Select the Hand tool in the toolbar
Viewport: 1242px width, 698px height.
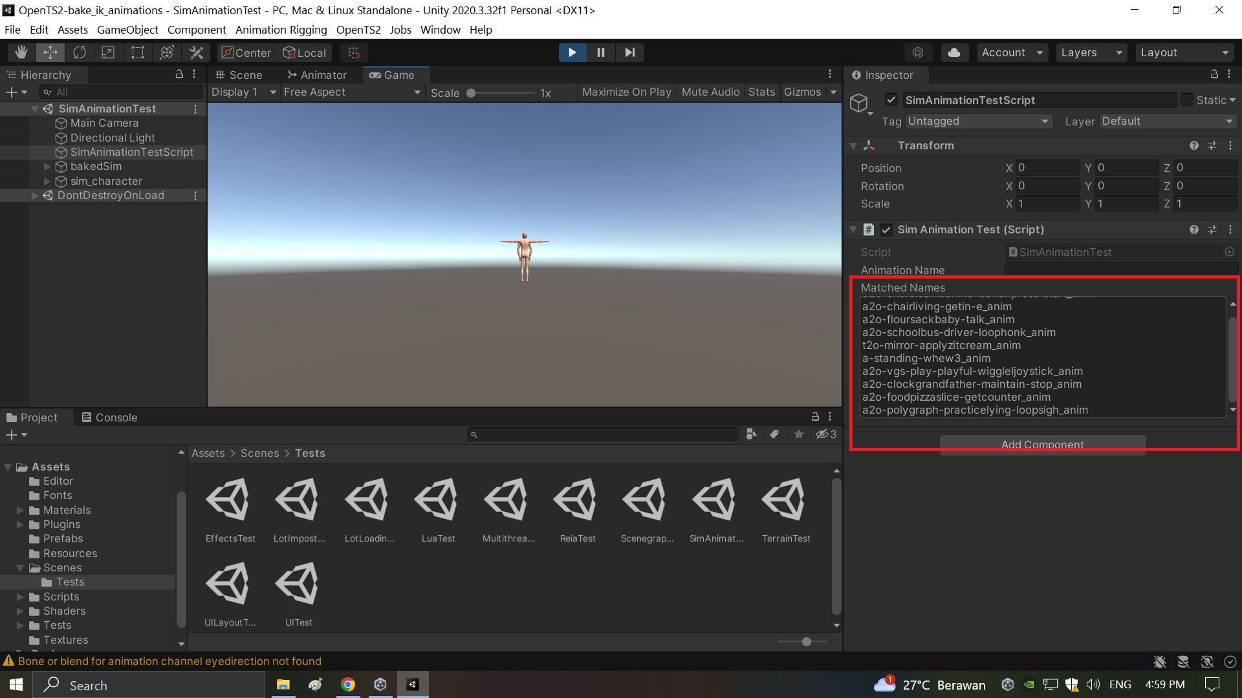click(x=21, y=52)
